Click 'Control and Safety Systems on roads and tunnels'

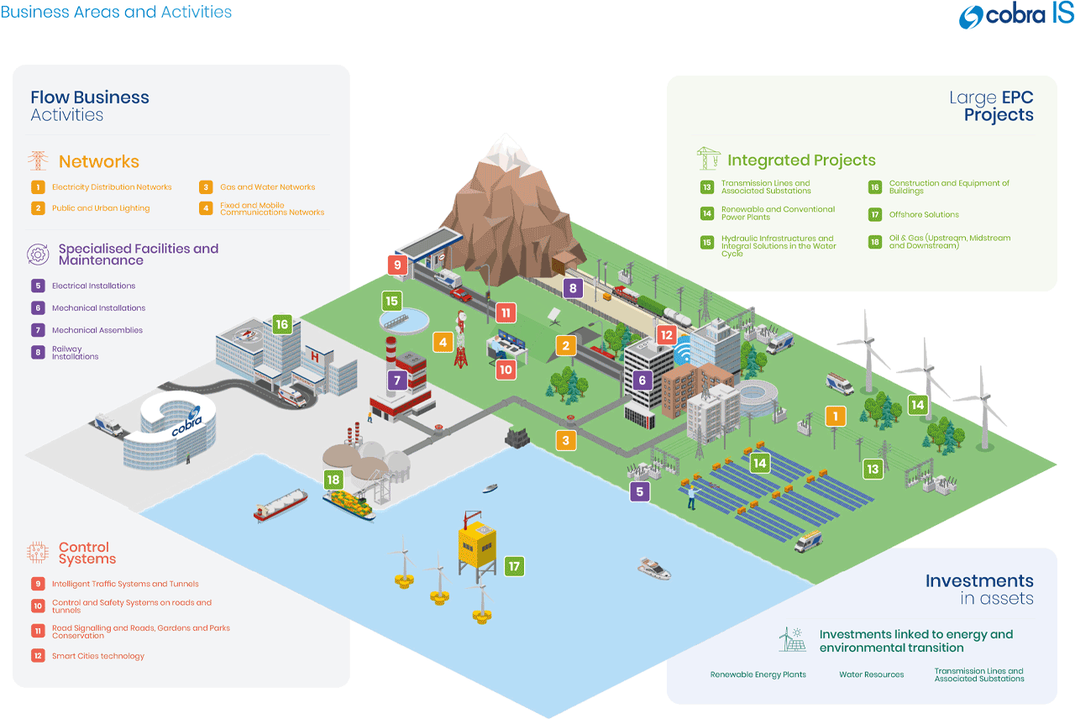pyautogui.click(x=132, y=606)
